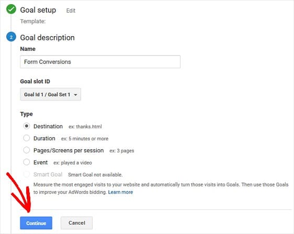
Task: Click the Goal setup step heading
Action: (x=38, y=10)
